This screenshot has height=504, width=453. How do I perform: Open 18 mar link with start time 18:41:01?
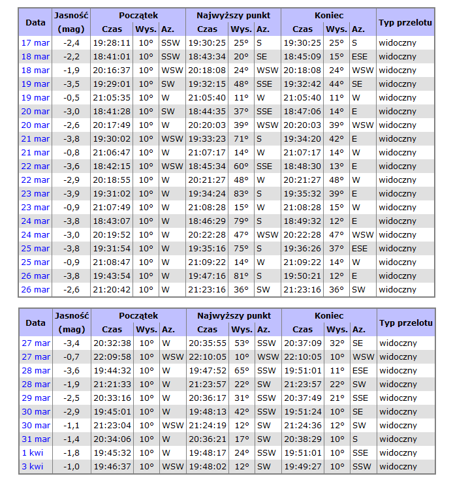(x=35, y=57)
